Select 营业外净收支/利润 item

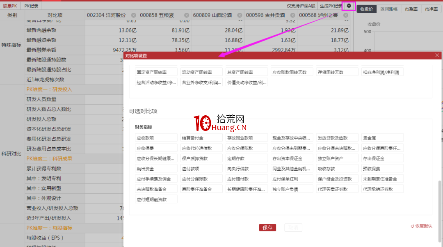coord(201,82)
